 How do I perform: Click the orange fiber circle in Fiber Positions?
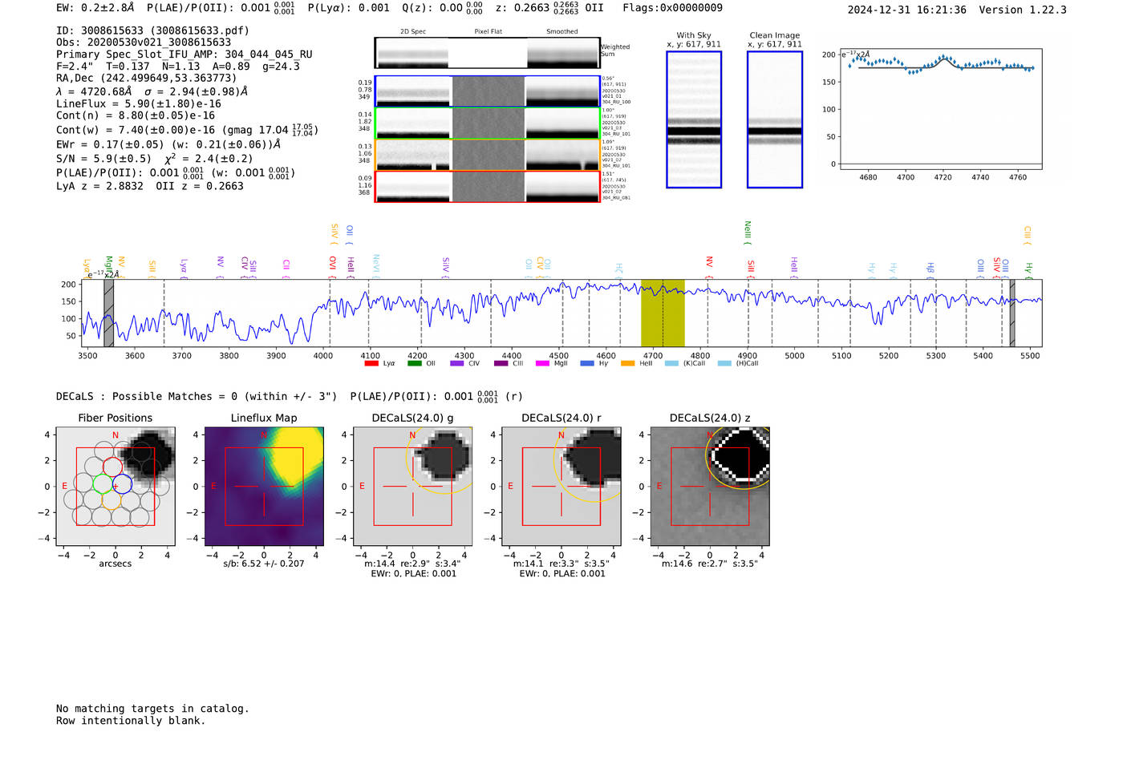112,500
